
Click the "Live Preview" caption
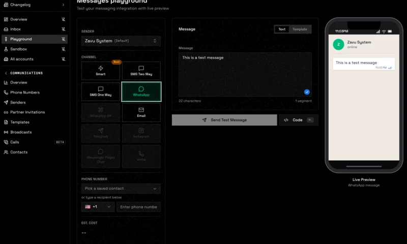click(x=364, y=179)
